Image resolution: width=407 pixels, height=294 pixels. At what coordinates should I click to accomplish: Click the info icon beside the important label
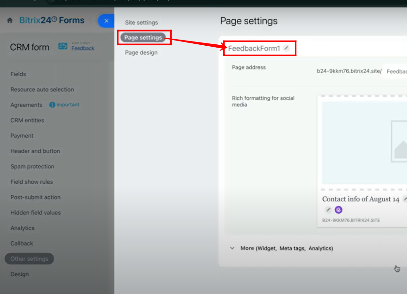point(52,105)
